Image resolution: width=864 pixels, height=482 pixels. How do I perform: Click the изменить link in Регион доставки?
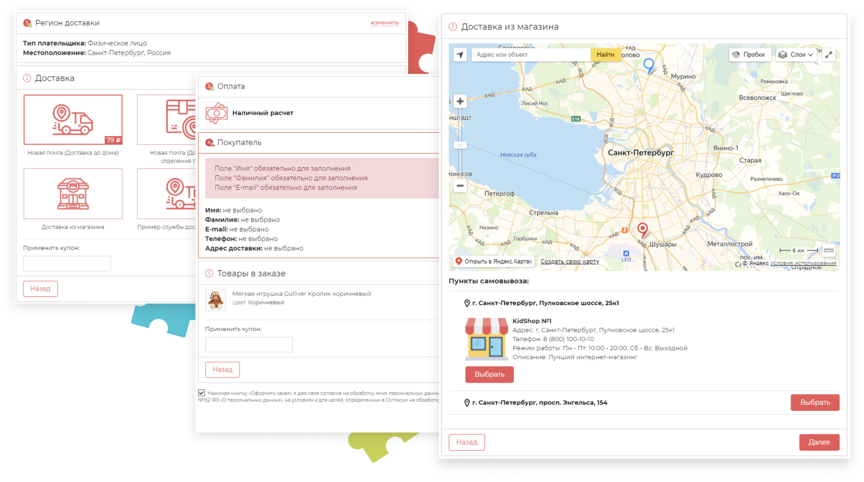(384, 23)
